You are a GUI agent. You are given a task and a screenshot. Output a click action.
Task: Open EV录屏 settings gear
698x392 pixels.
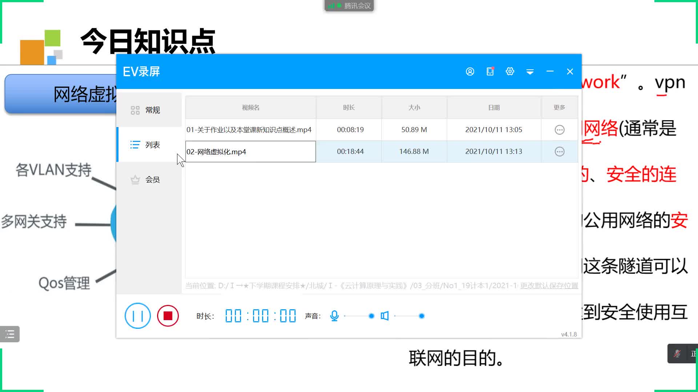coord(510,72)
